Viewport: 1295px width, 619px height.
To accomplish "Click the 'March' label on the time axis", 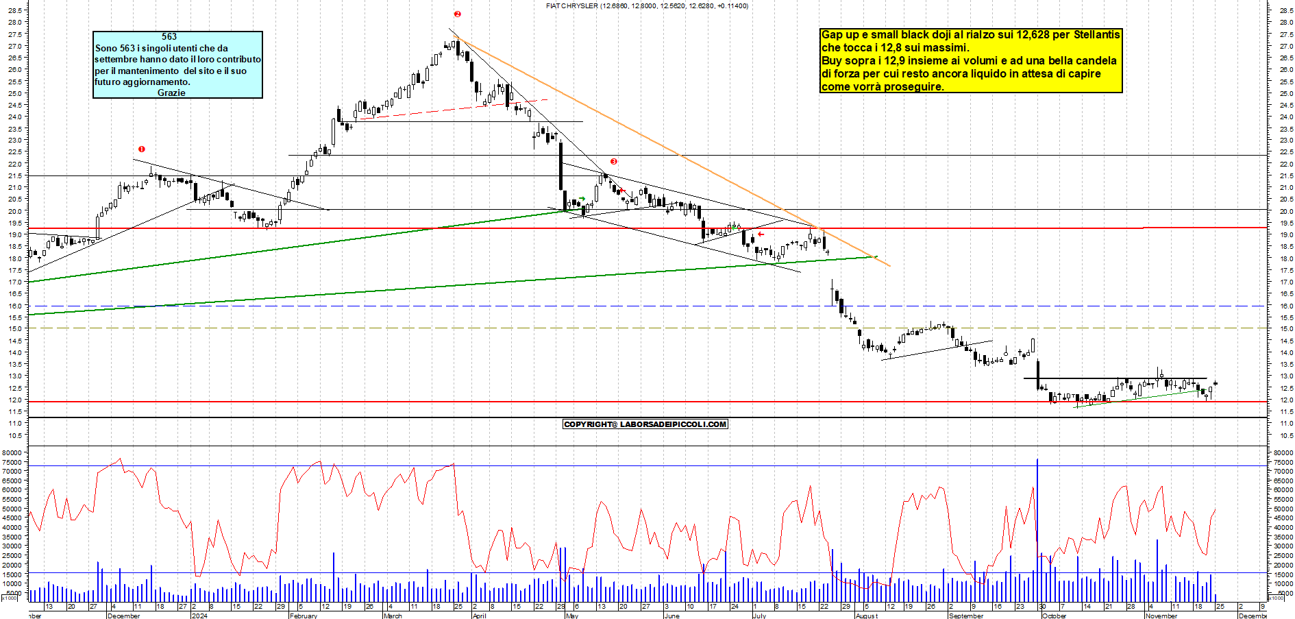I will (393, 616).
